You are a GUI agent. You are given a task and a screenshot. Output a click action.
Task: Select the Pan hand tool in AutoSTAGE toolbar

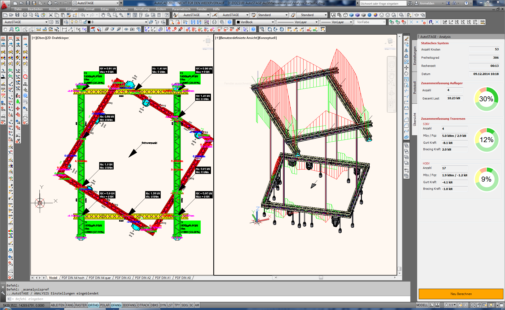point(5,29)
